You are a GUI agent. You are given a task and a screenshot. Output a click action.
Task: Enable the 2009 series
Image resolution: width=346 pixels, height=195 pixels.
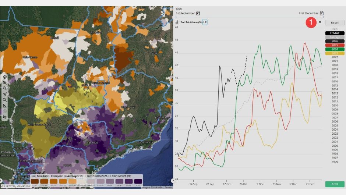coord(335,109)
